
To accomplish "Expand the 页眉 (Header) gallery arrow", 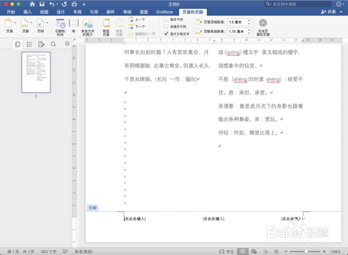I will pyautogui.click(x=15, y=23).
